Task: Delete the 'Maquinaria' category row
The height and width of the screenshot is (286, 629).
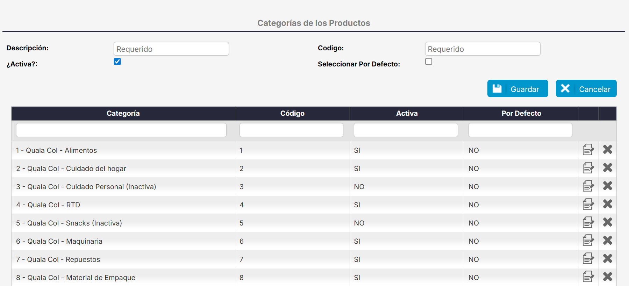Action: pos(608,241)
